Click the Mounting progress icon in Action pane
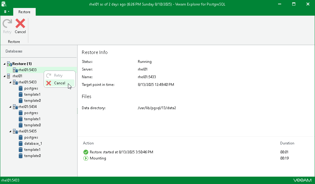Viewport: 315px width, 184px height. coord(86,158)
